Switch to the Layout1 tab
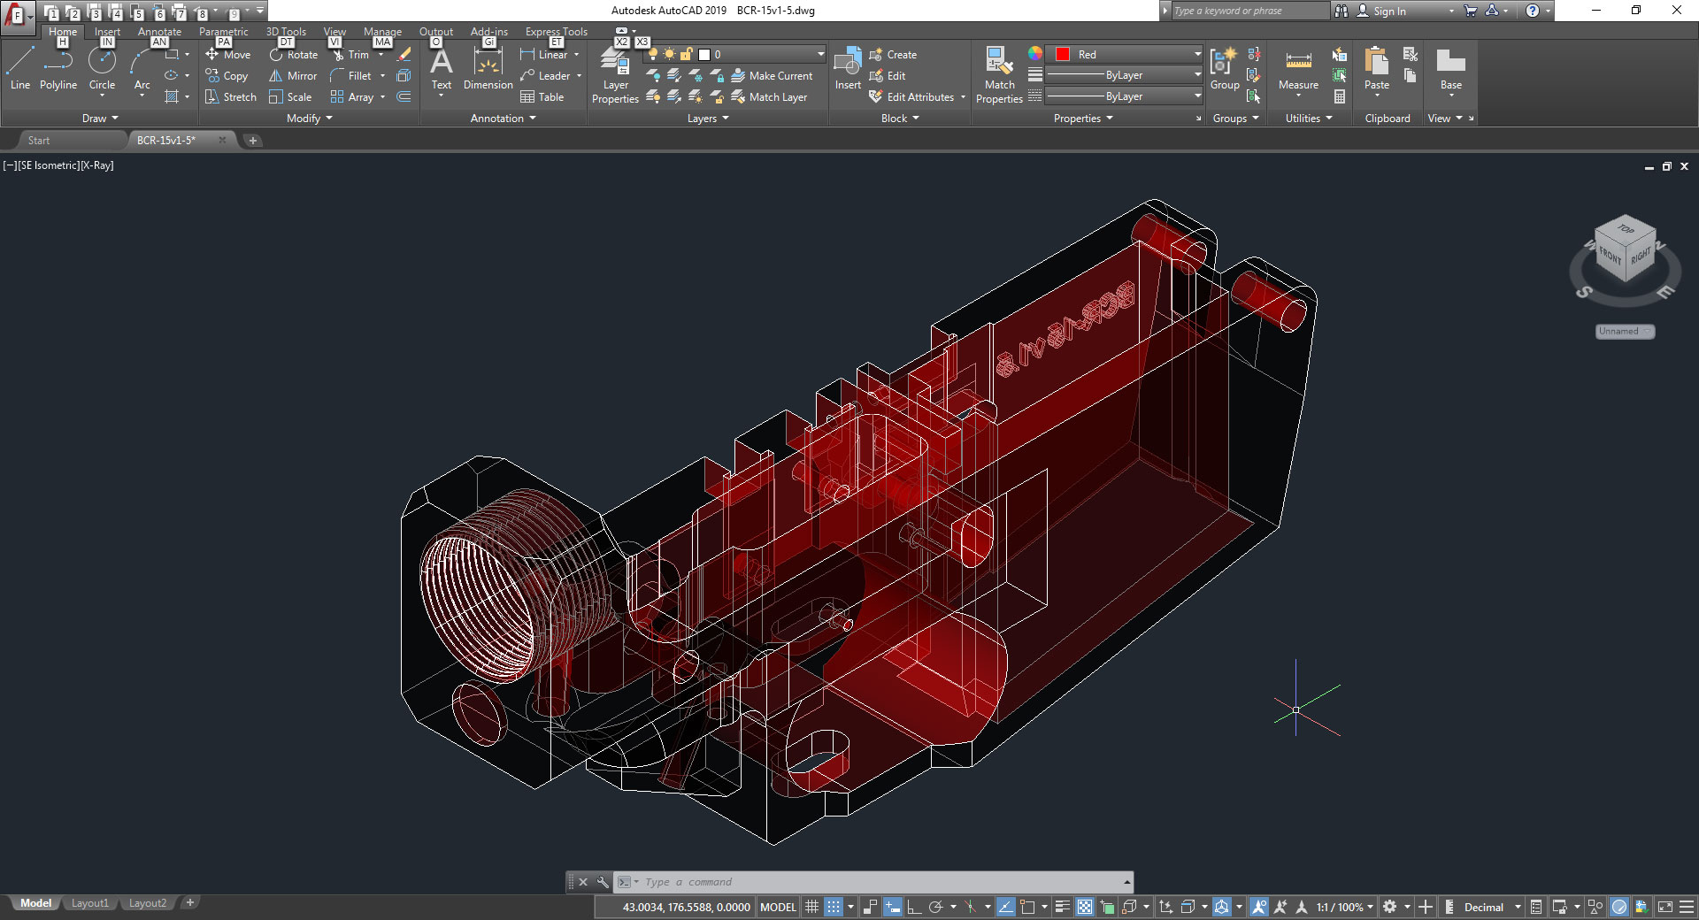The height and width of the screenshot is (920, 1699). point(89,903)
